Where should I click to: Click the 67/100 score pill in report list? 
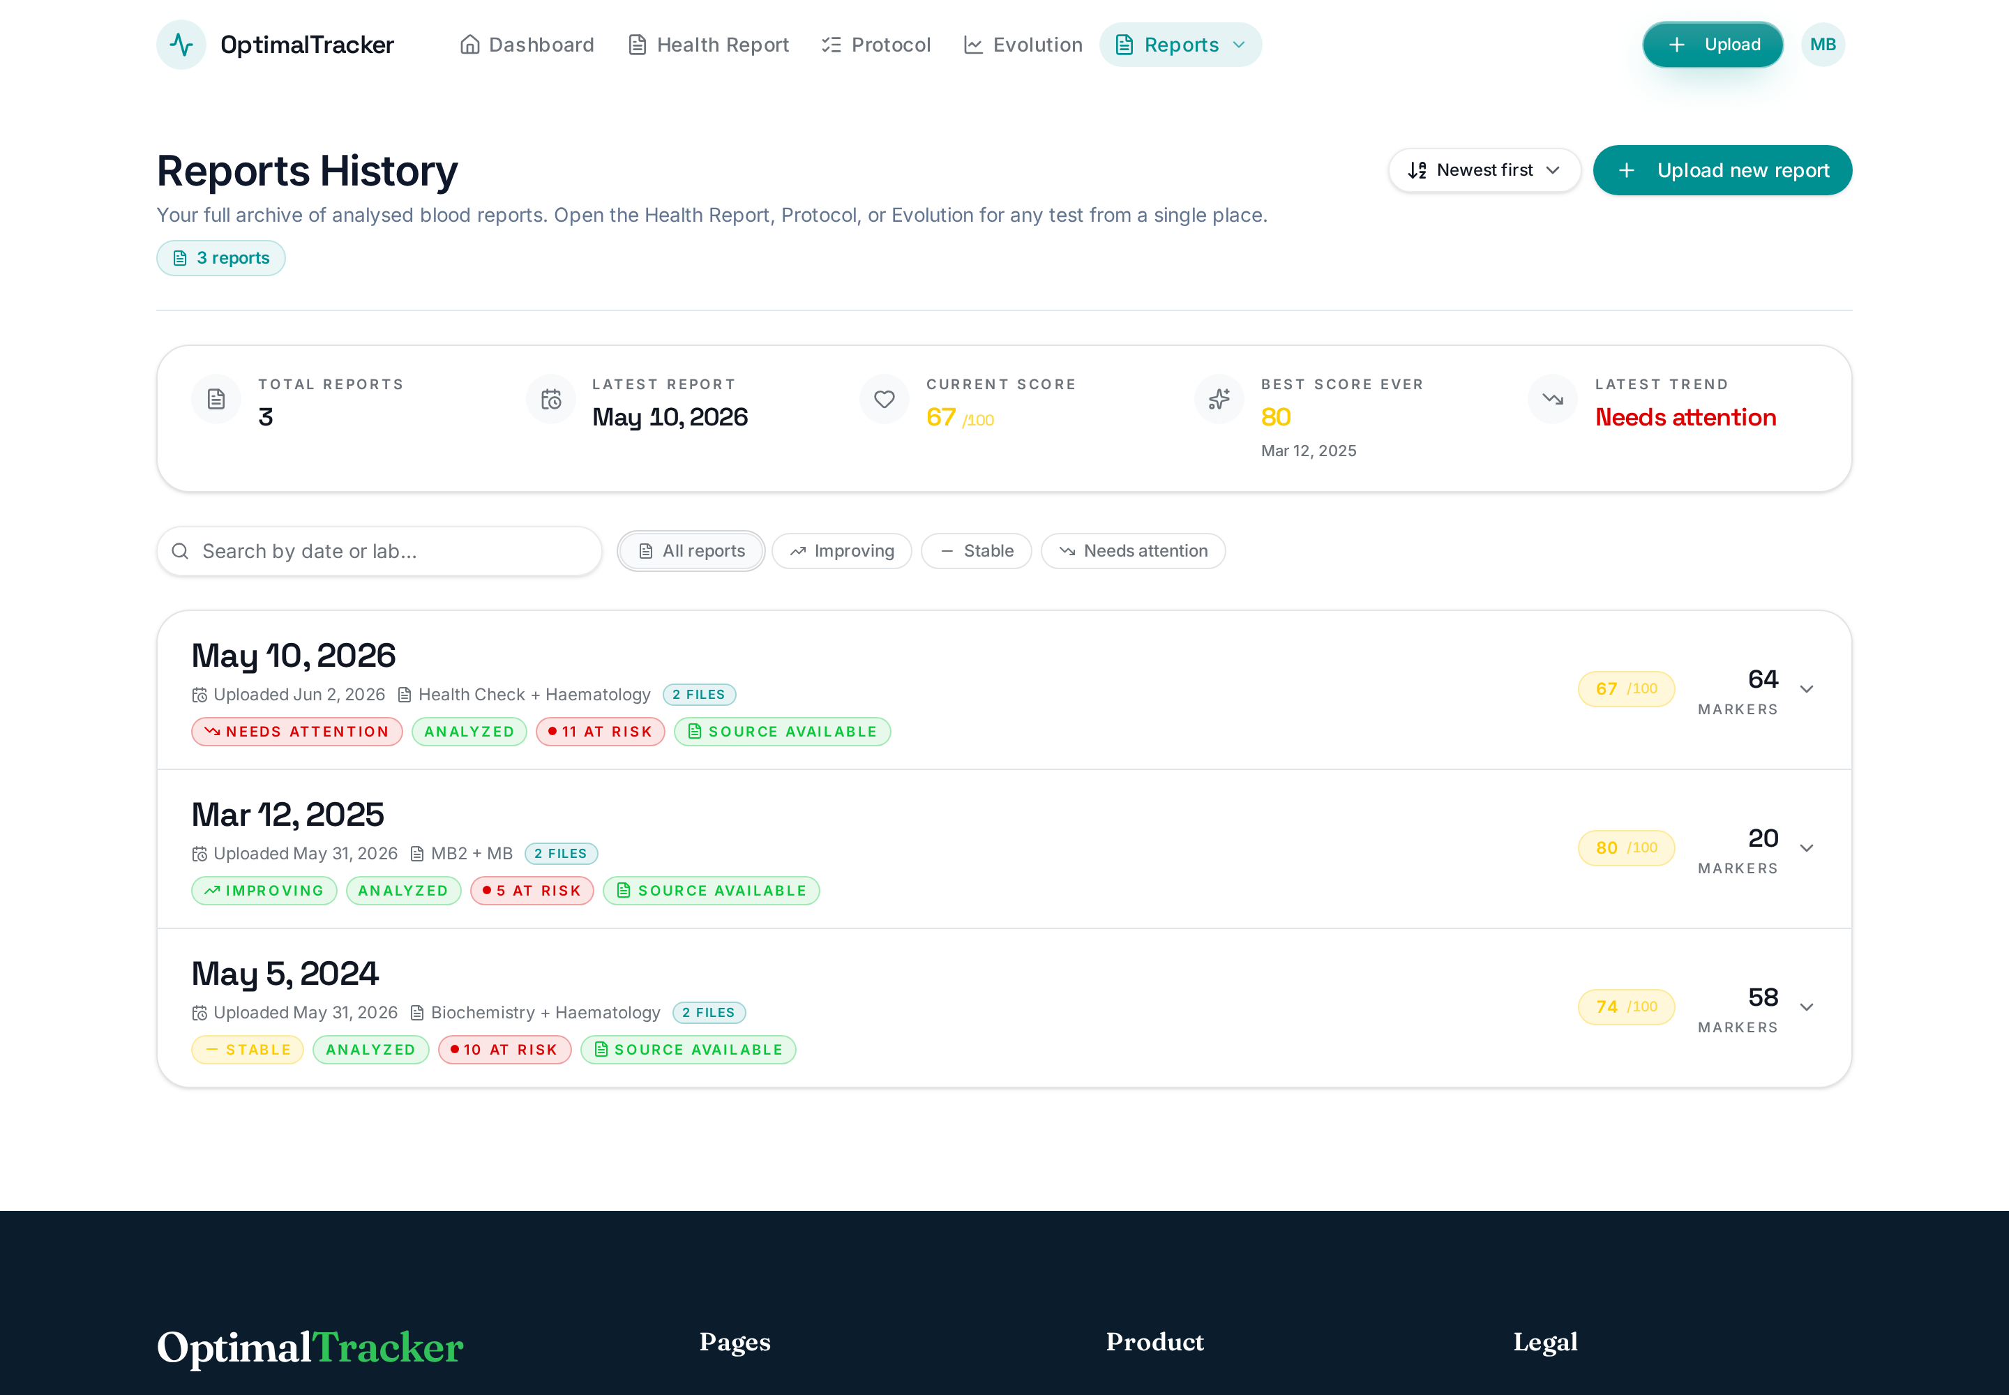pyautogui.click(x=1626, y=688)
